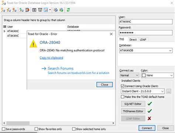Open Search Forums link
This screenshot has width=175, height=133.
point(61,68)
